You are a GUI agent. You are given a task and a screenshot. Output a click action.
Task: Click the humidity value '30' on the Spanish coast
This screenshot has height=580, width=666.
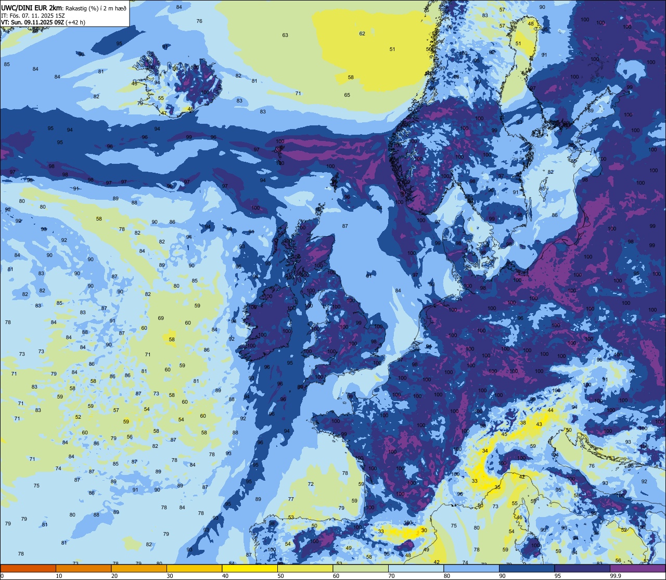(424, 531)
